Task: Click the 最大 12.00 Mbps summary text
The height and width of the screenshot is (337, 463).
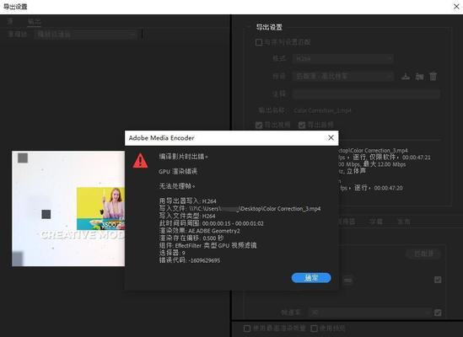Action: pyautogui.click(x=385, y=164)
